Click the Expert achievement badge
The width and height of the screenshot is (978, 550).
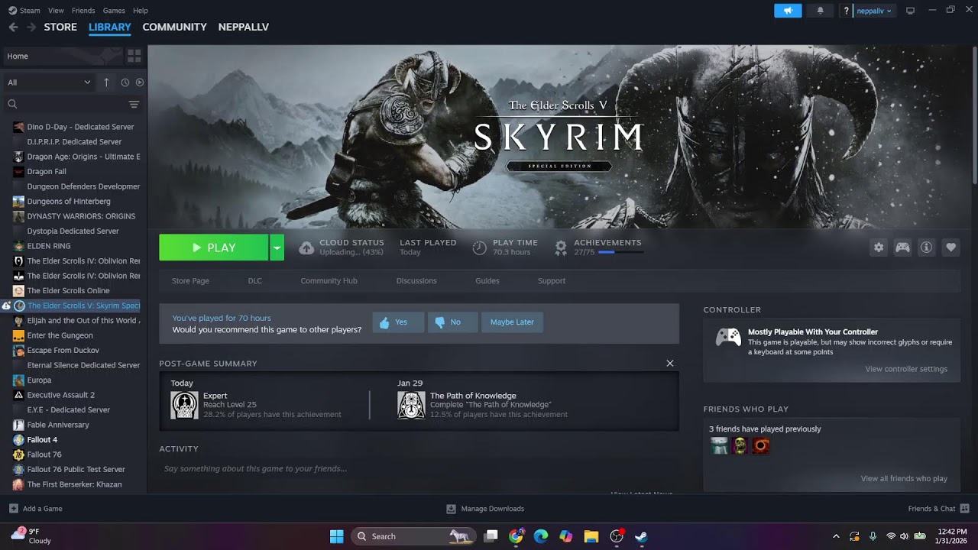click(x=184, y=405)
